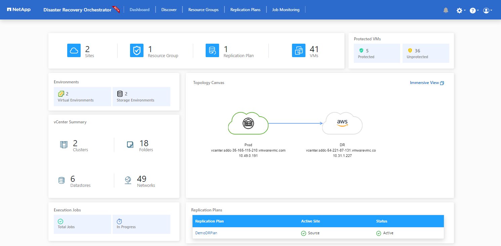Open the Job Monitoring tab
501x246 pixels.
pyautogui.click(x=286, y=10)
